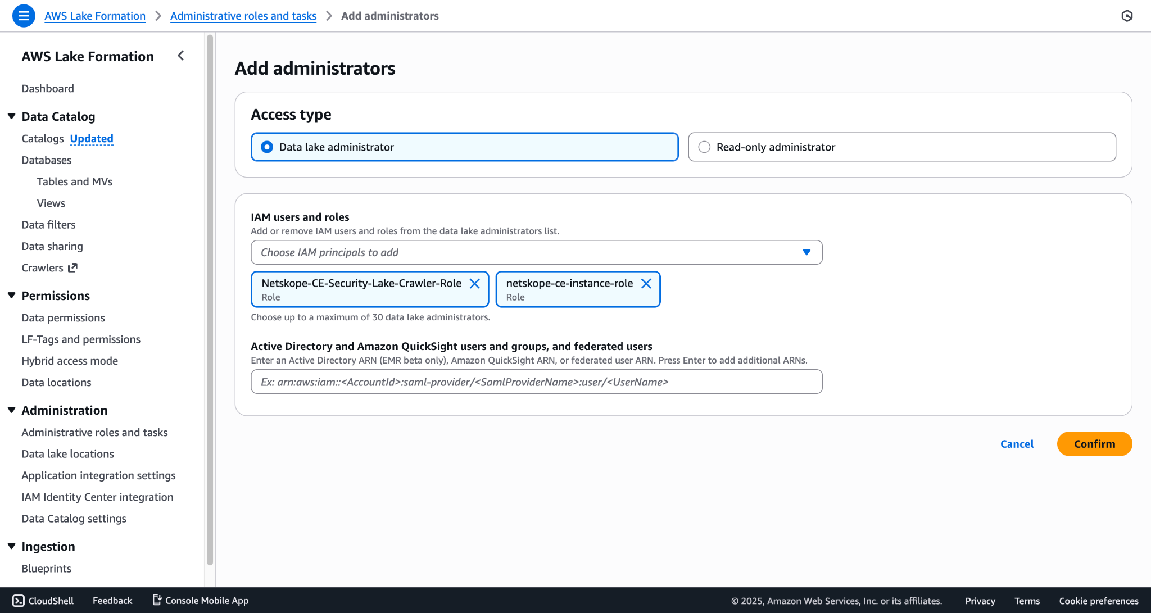Go to the Dashboard page
This screenshot has height=613, width=1151.
point(48,89)
